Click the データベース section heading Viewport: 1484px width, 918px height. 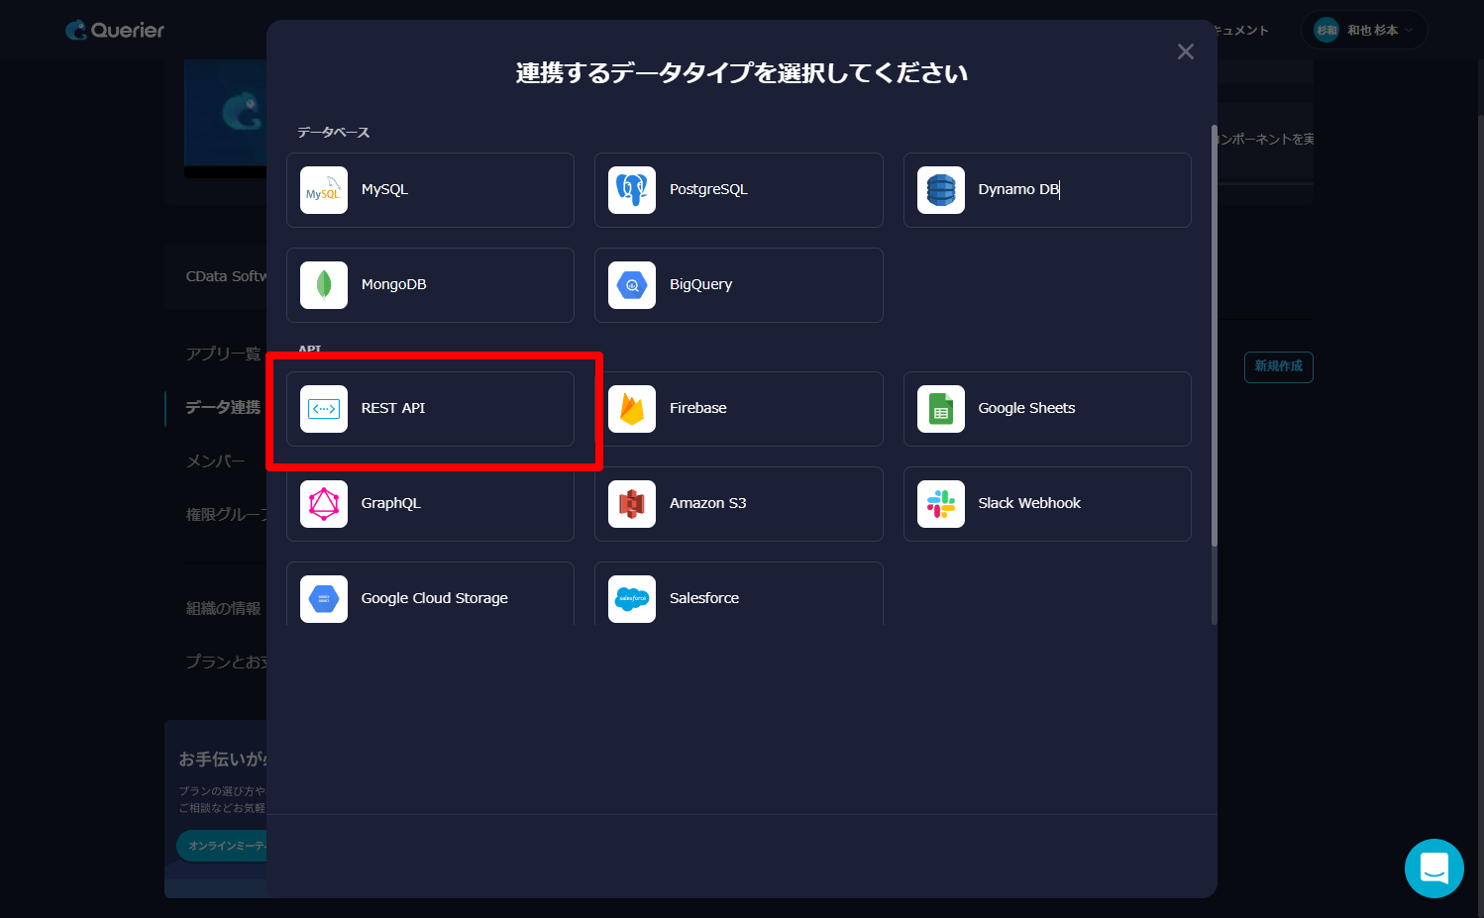pyautogui.click(x=334, y=133)
